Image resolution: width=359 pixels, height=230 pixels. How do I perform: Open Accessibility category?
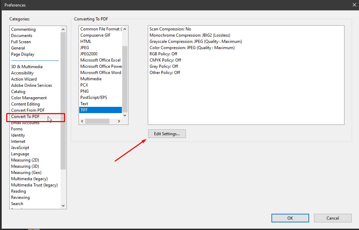22,73
